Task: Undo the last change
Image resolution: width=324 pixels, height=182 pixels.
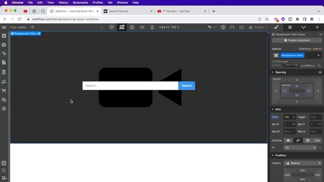Action: (x=210, y=27)
